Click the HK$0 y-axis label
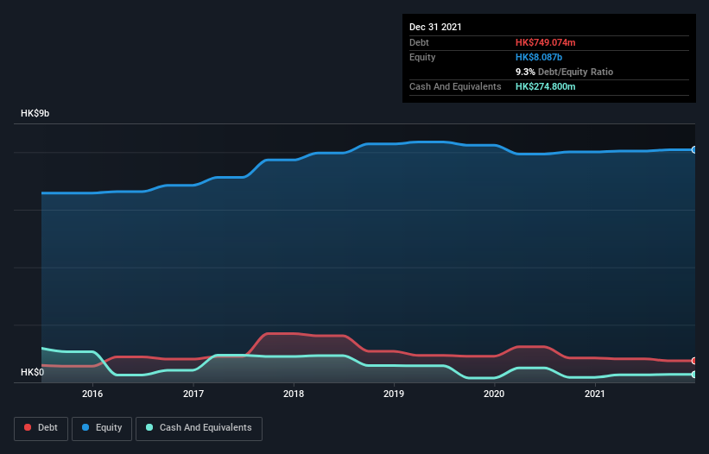 pyautogui.click(x=32, y=372)
